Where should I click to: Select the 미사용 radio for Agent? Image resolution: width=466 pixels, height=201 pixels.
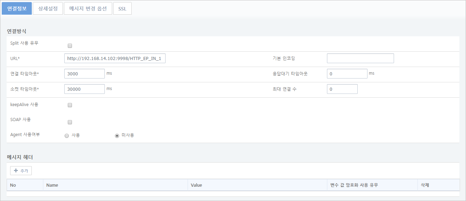point(117,136)
